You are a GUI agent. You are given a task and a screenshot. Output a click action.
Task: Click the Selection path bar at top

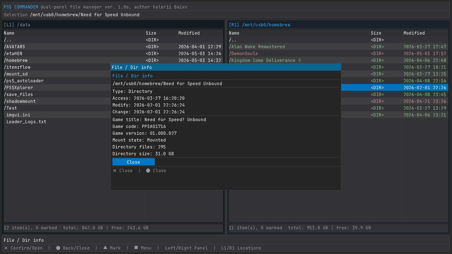pyautogui.click(x=226, y=15)
